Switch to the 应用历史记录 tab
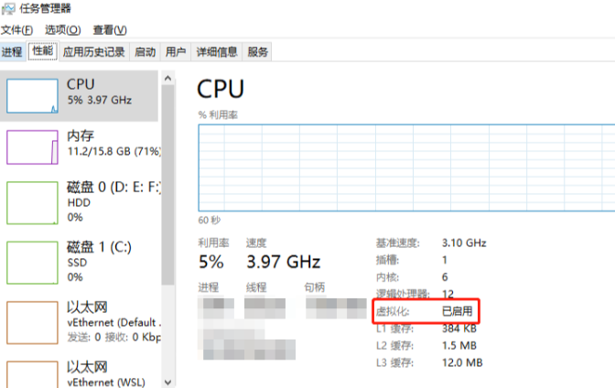 [x=93, y=52]
